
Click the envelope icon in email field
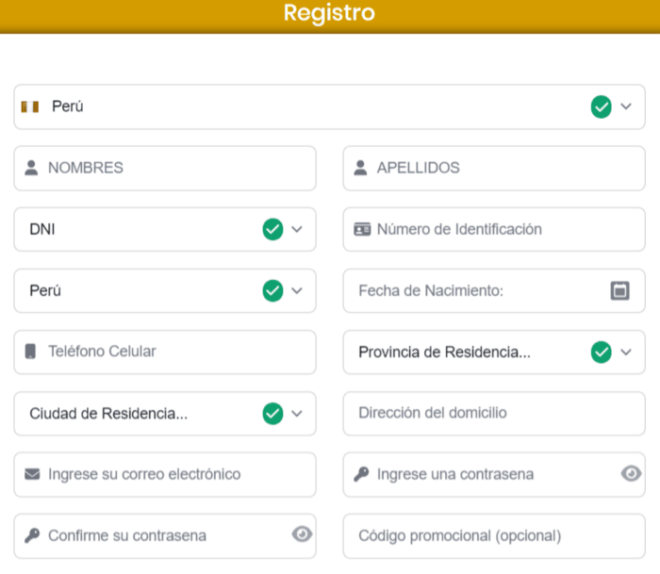(32, 474)
